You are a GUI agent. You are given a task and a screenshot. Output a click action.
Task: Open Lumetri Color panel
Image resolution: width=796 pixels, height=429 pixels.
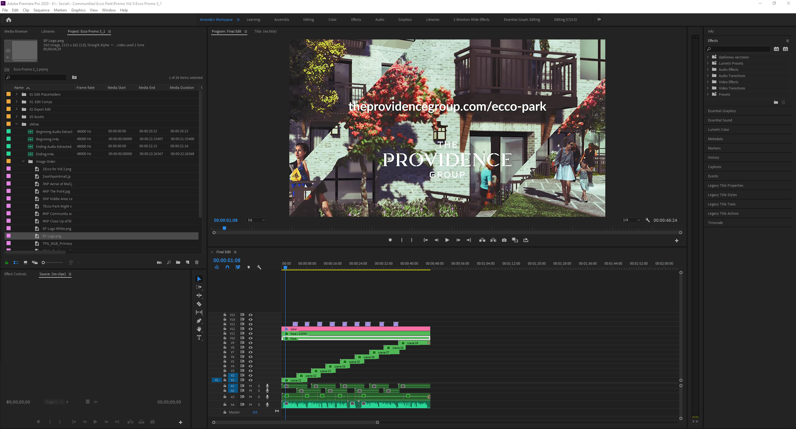718,129
